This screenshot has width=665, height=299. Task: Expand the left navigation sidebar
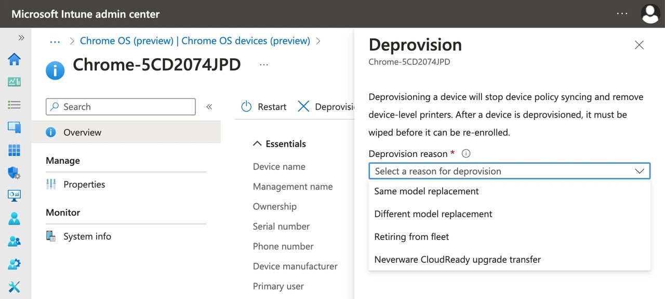coord(21,38)
